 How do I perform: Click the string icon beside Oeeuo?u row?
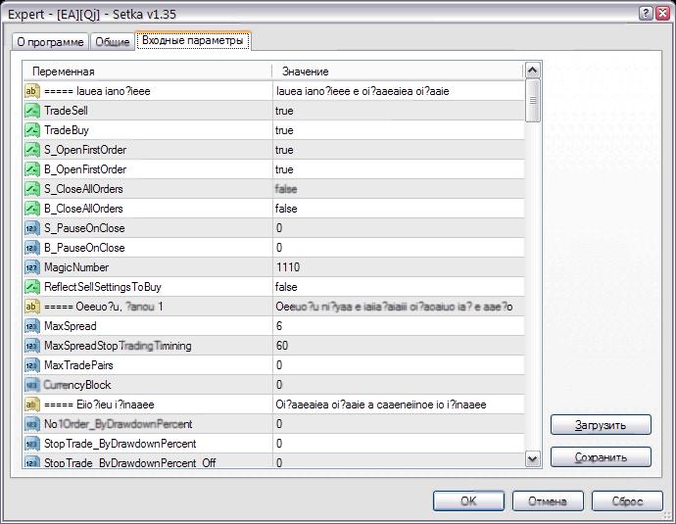(32, 307)
